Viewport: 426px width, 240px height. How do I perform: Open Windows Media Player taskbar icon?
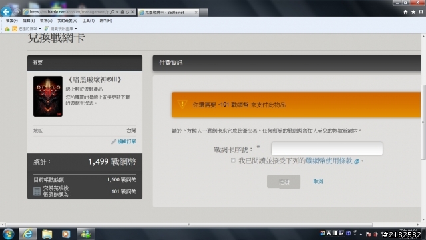tap(65, 234)
